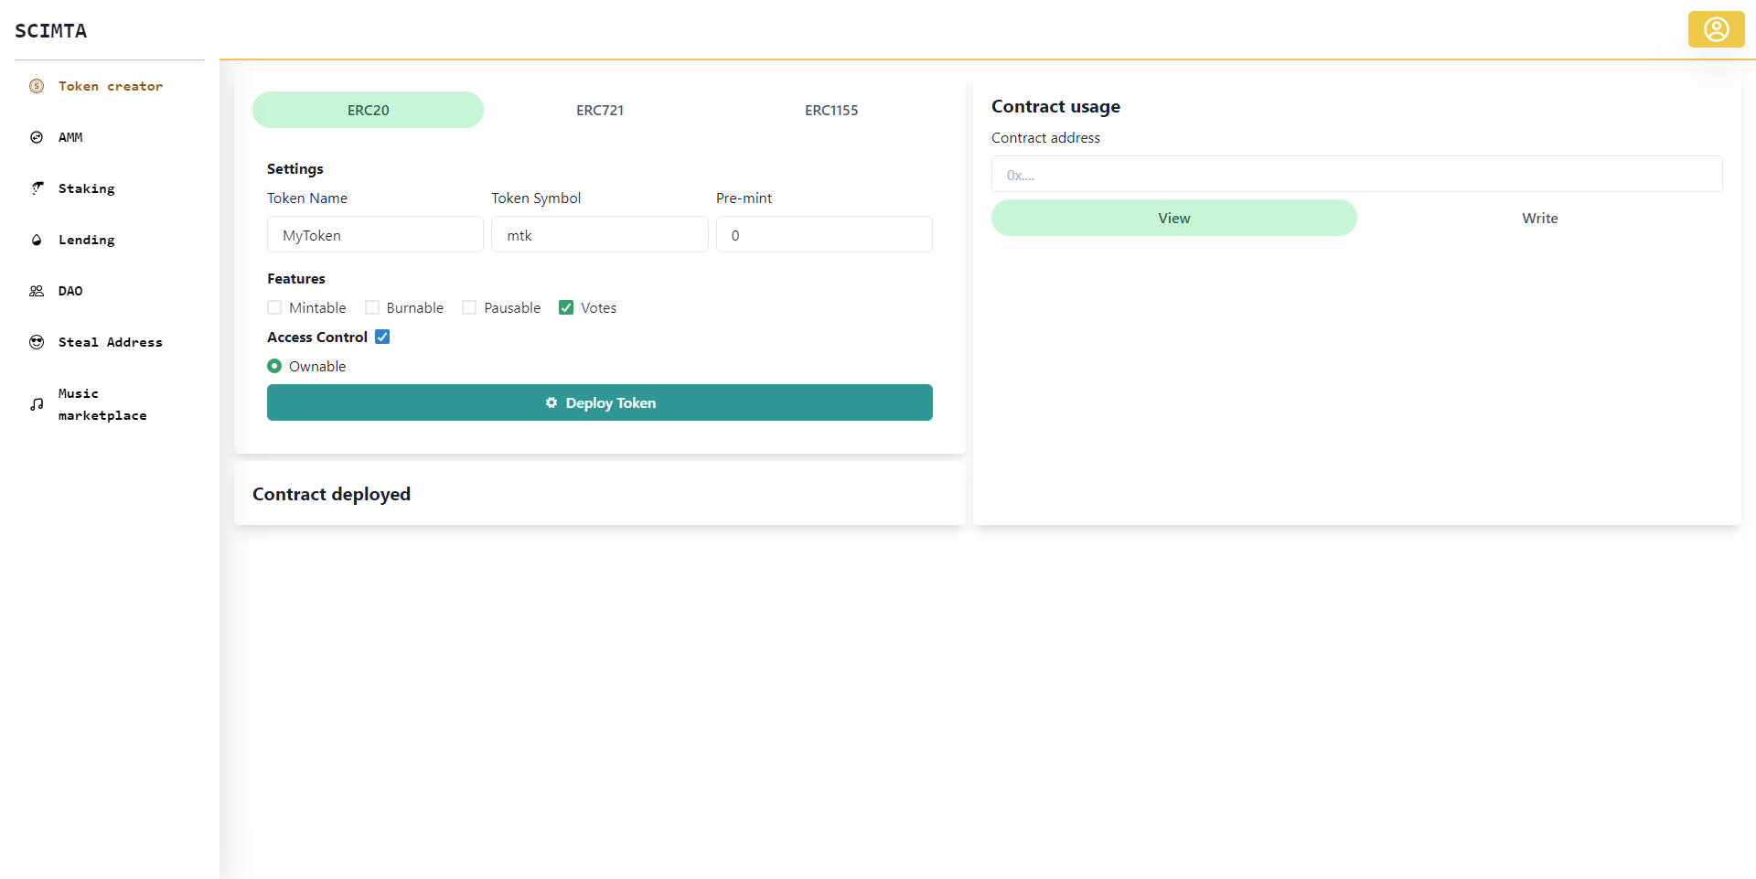Go to the AMM section
Viewport: 1756px width, 879px height.
pyautogui.click(x=110, y=137)
